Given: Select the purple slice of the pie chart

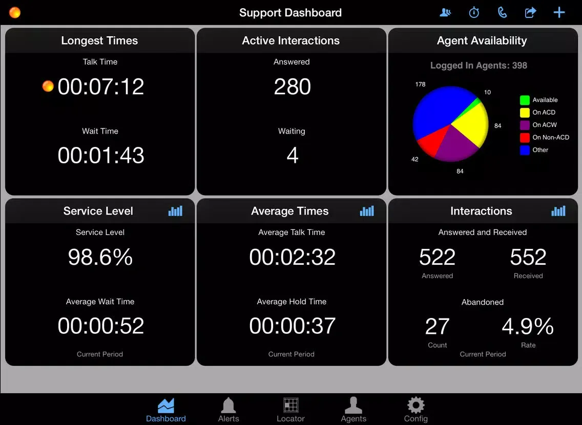Looking at the screenshot, I should (456, 144).
